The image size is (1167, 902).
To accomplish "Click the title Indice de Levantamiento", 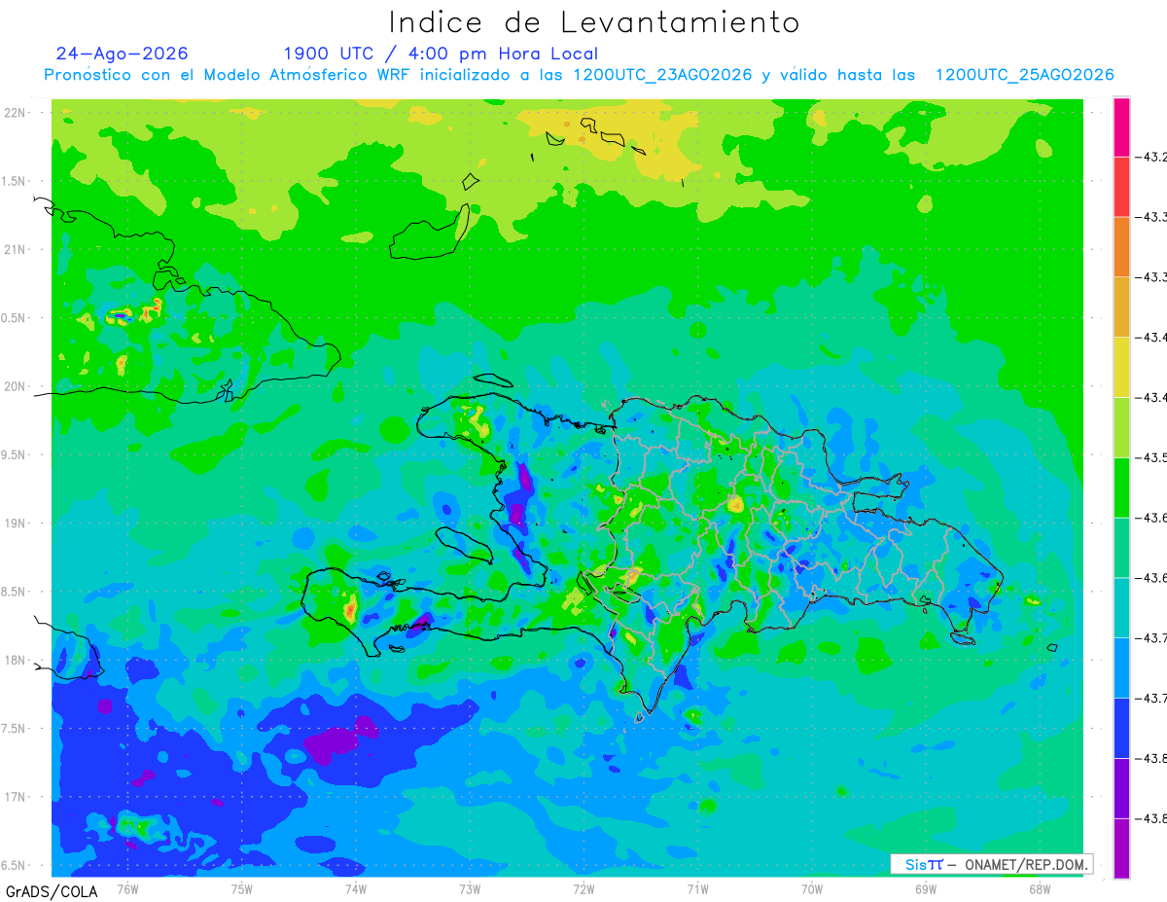I will (593, 22).
